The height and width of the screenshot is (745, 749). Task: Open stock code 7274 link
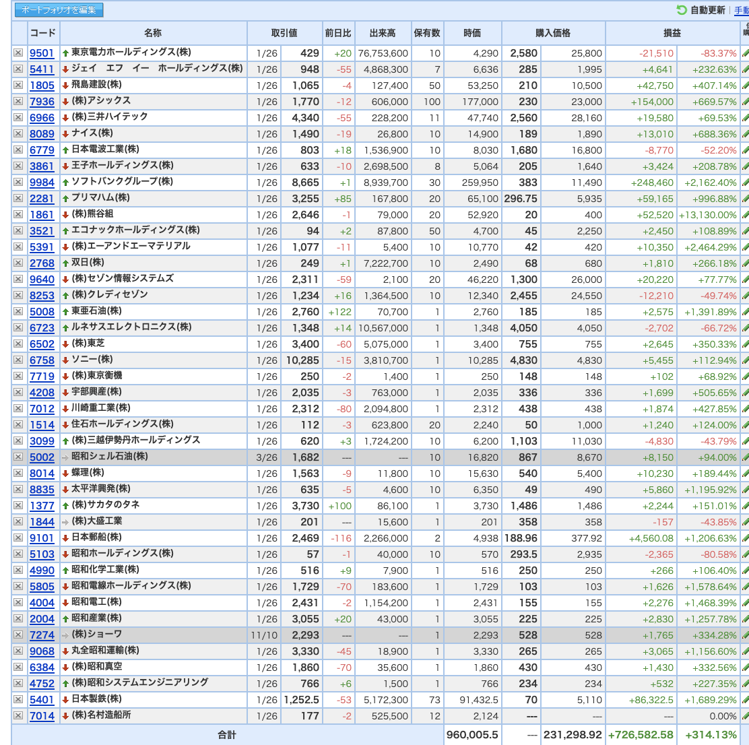pyautogui.click(x=42, y=635)
